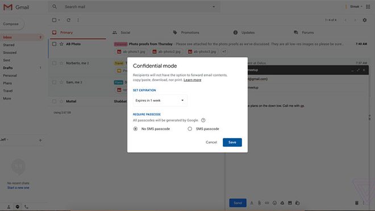
Task: Open the Google apps grid
Action: 368,7
